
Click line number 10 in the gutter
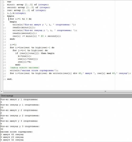(4, 28)
